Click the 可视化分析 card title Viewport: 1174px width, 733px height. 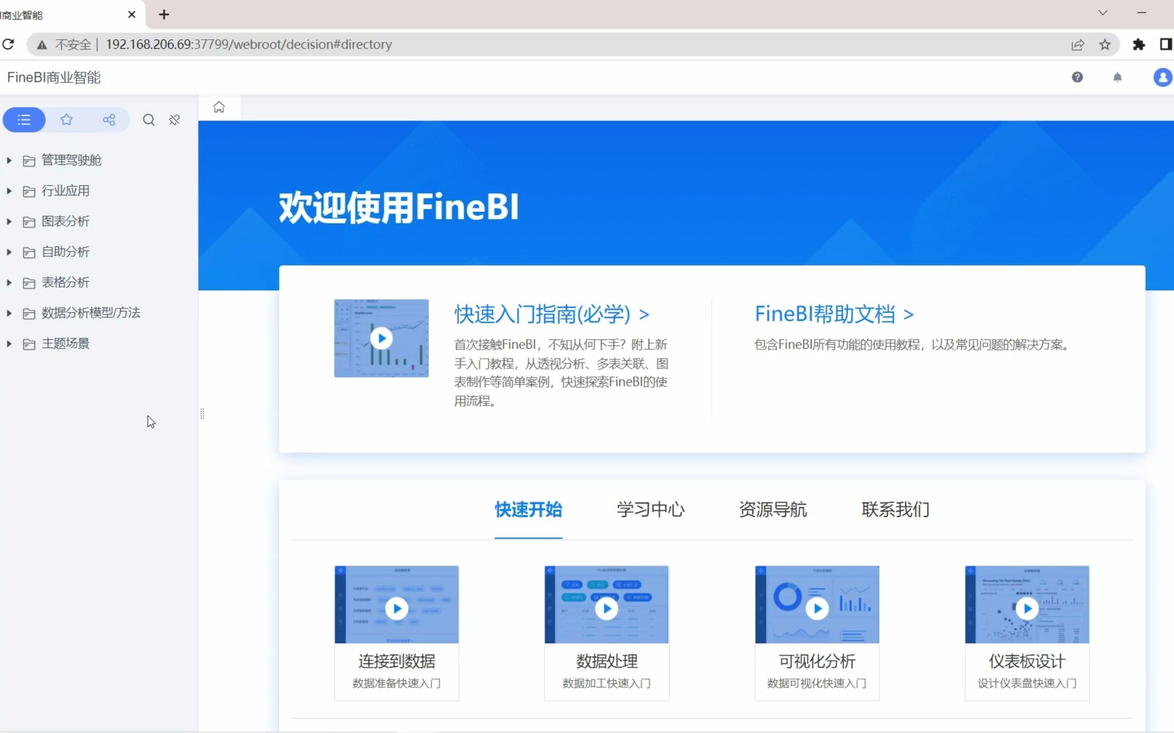click(x=817, y=661)
